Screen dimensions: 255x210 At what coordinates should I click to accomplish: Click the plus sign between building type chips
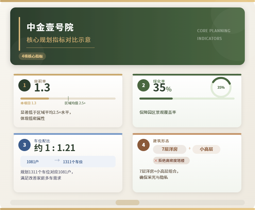click(189, 148)
